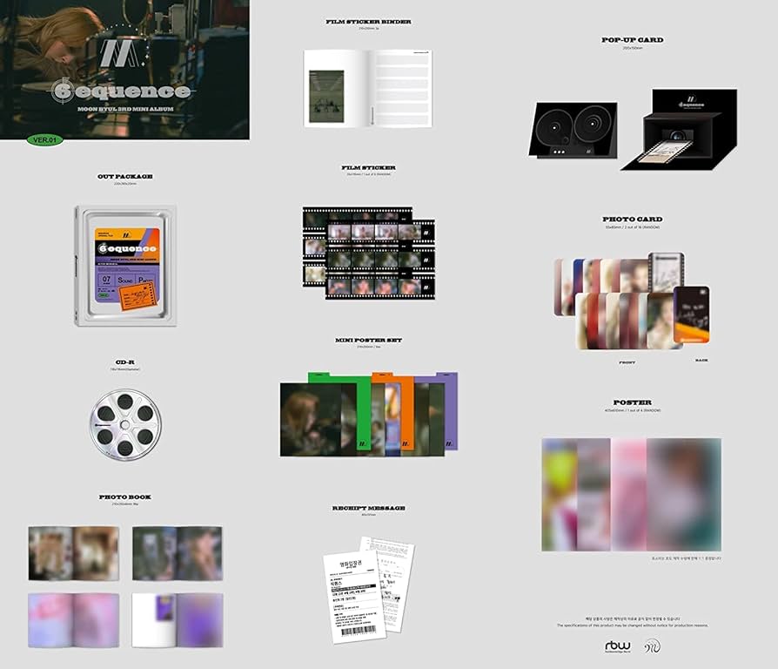Select the Korean disclaimer line above the English one
778x669 pixels.
click(632, 618)
